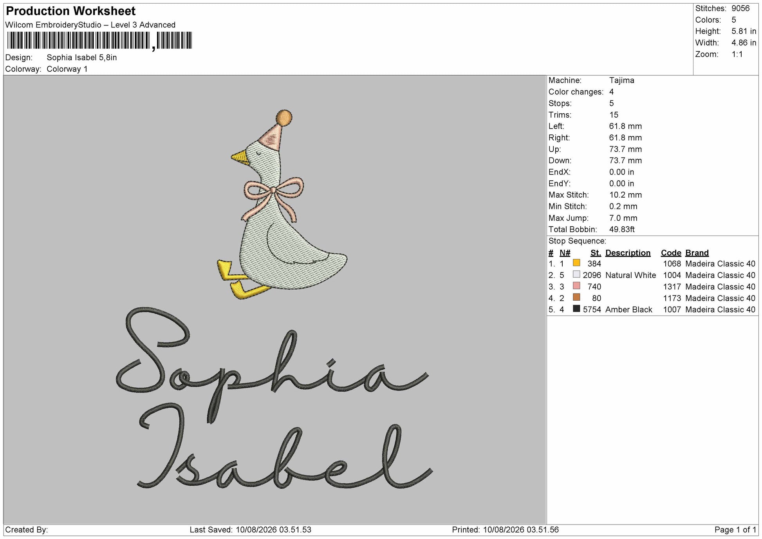Click 'Page 1 of 1' in the footer
Viewport: 762px width, 539px height.
point(735,530)
